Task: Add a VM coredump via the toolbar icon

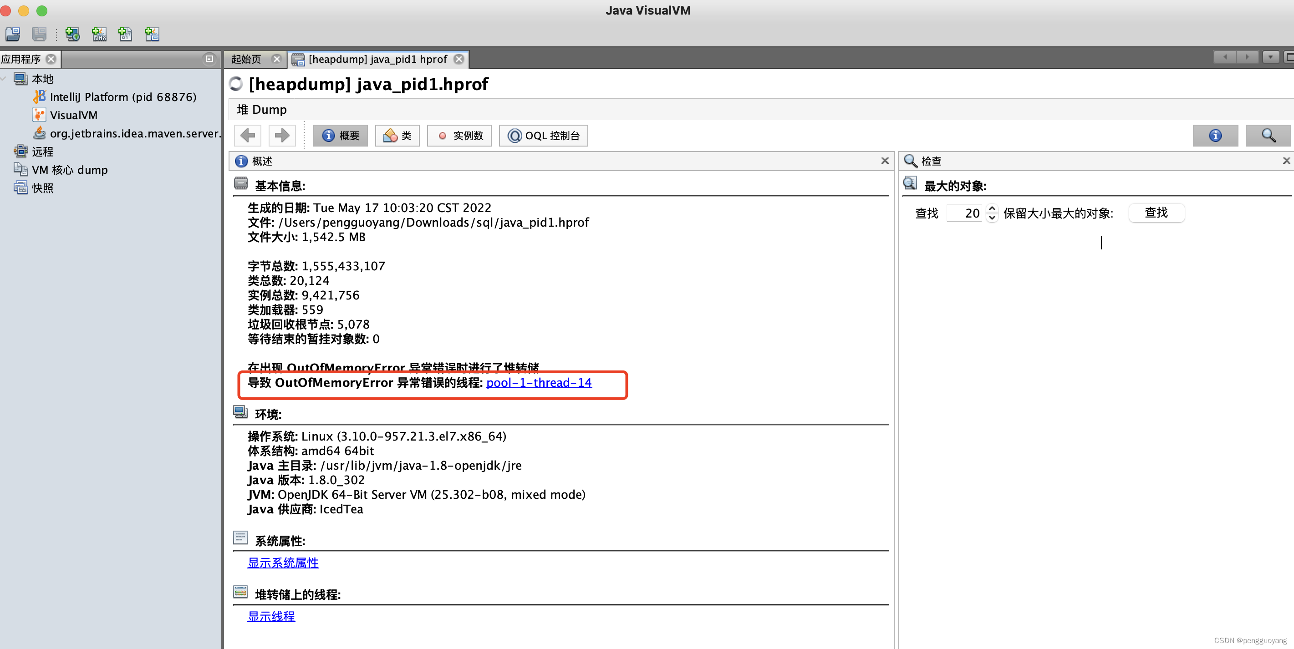Action: (x=125, y=34)
